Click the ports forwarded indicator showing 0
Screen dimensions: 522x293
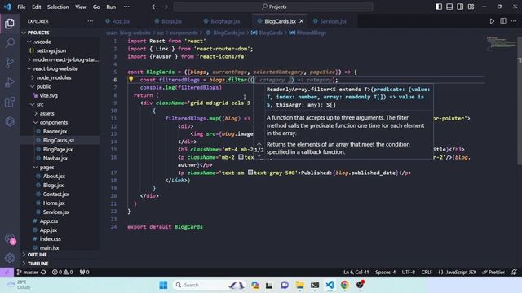tap(85, 273)
